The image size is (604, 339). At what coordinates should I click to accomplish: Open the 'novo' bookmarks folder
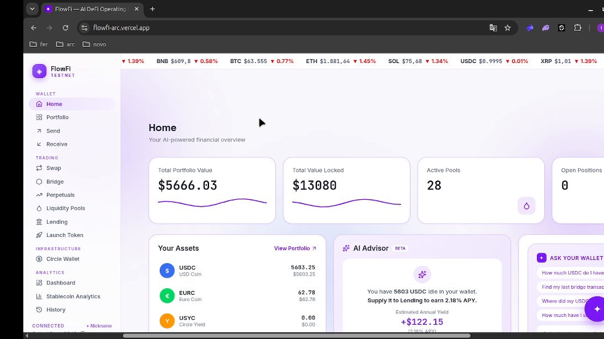click(x=95, y=44)
